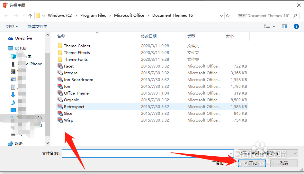This screenshot has width=304, height=174.
Task: Open the 工具 tools menu
Action: (x=218, y=163)
